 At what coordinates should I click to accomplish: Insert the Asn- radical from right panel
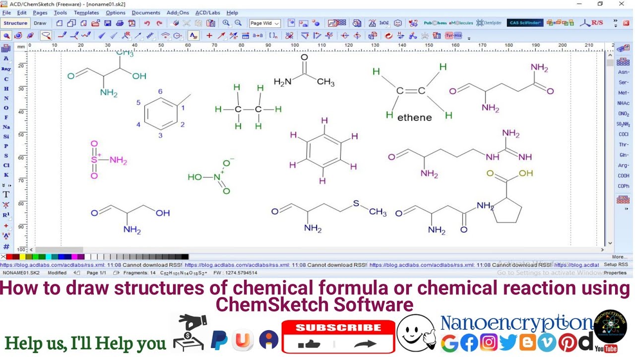[x=623, y=72]
